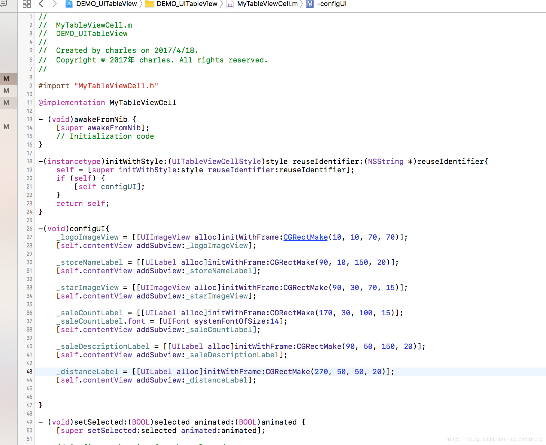This screenshot has width=546, height=445.
Task: Click the "// Initialization code" comment
Action: tap(105, 136)
